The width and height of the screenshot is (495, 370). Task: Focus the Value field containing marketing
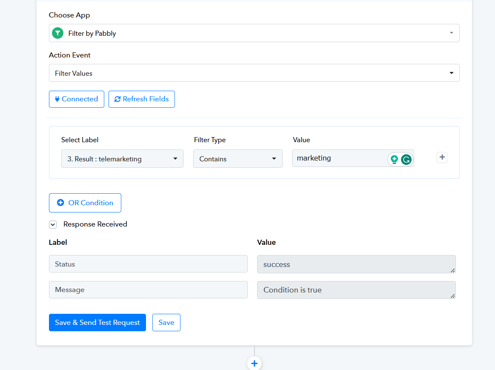(x=338, y=158)
